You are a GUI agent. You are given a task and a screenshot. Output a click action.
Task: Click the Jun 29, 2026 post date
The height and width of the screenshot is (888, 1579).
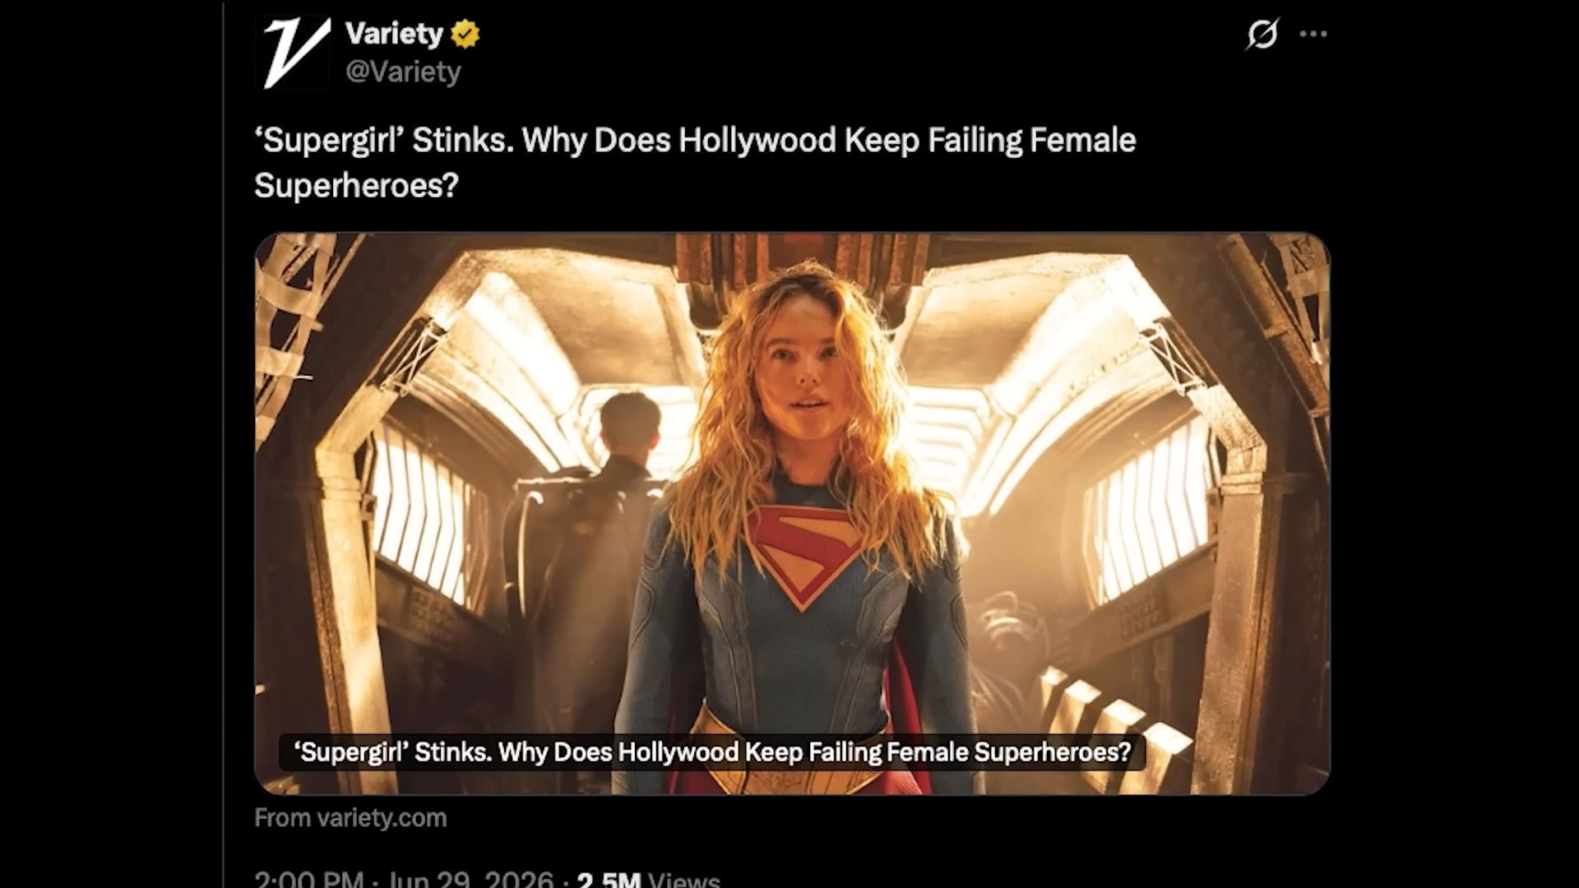click(x=470, y=880)
